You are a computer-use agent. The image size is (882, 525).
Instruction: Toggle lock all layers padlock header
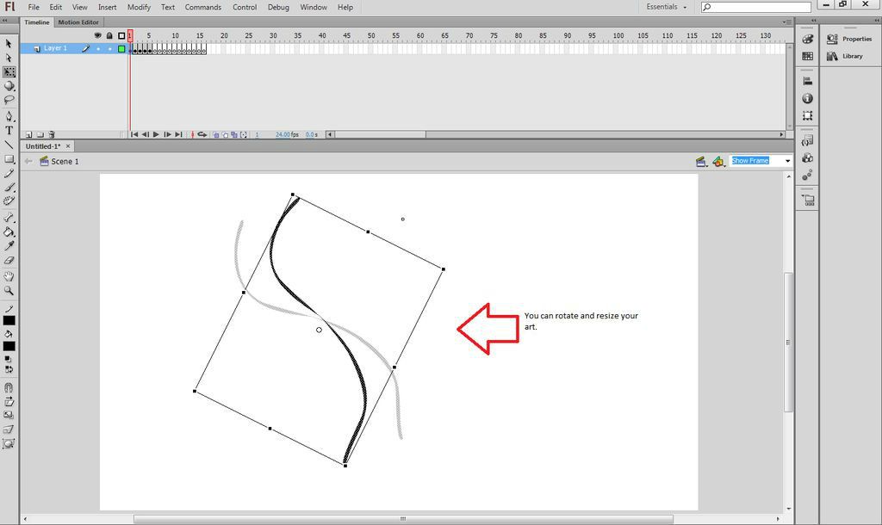[x=109, y=35]
